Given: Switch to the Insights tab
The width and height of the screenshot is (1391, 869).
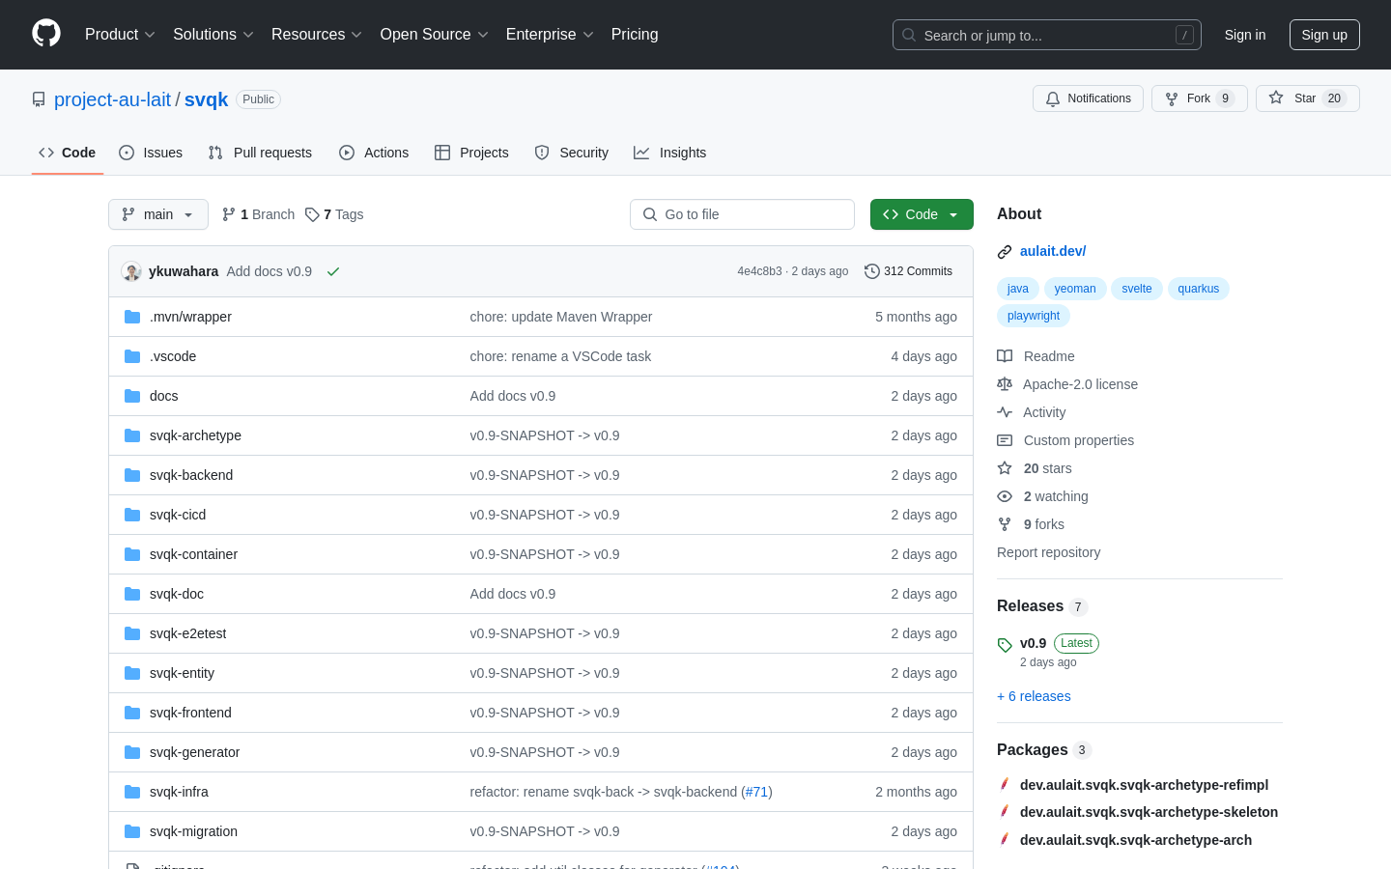Looking at the screenshot, I should coord(670,153).
